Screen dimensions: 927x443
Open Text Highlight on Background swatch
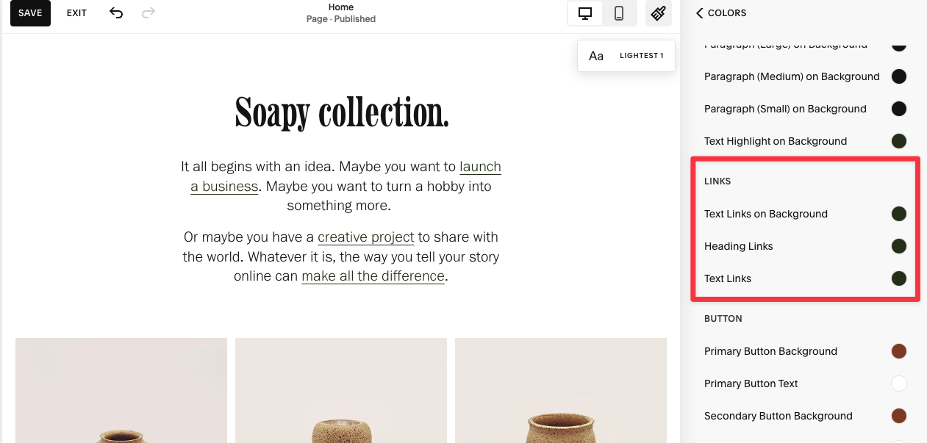(898, 141)
